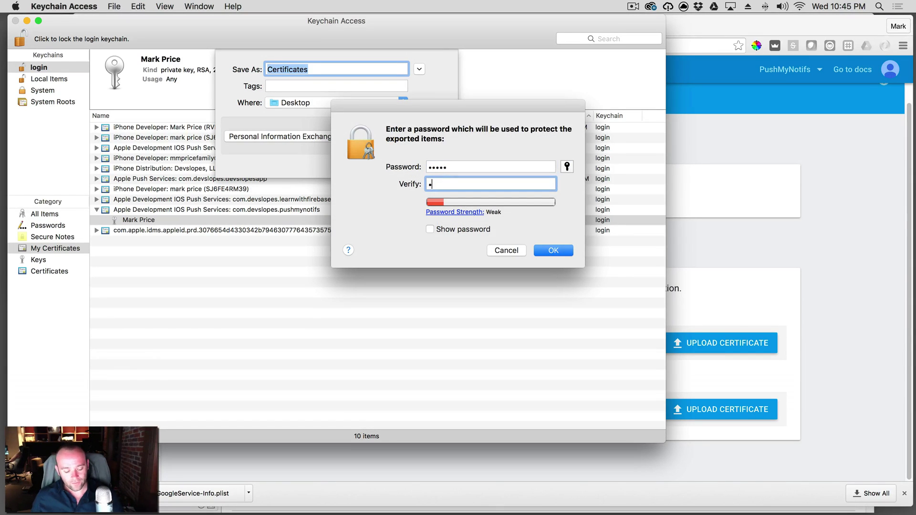Click the Verify input field
This screenshot has width=916, height=515.
coord(490,184)
